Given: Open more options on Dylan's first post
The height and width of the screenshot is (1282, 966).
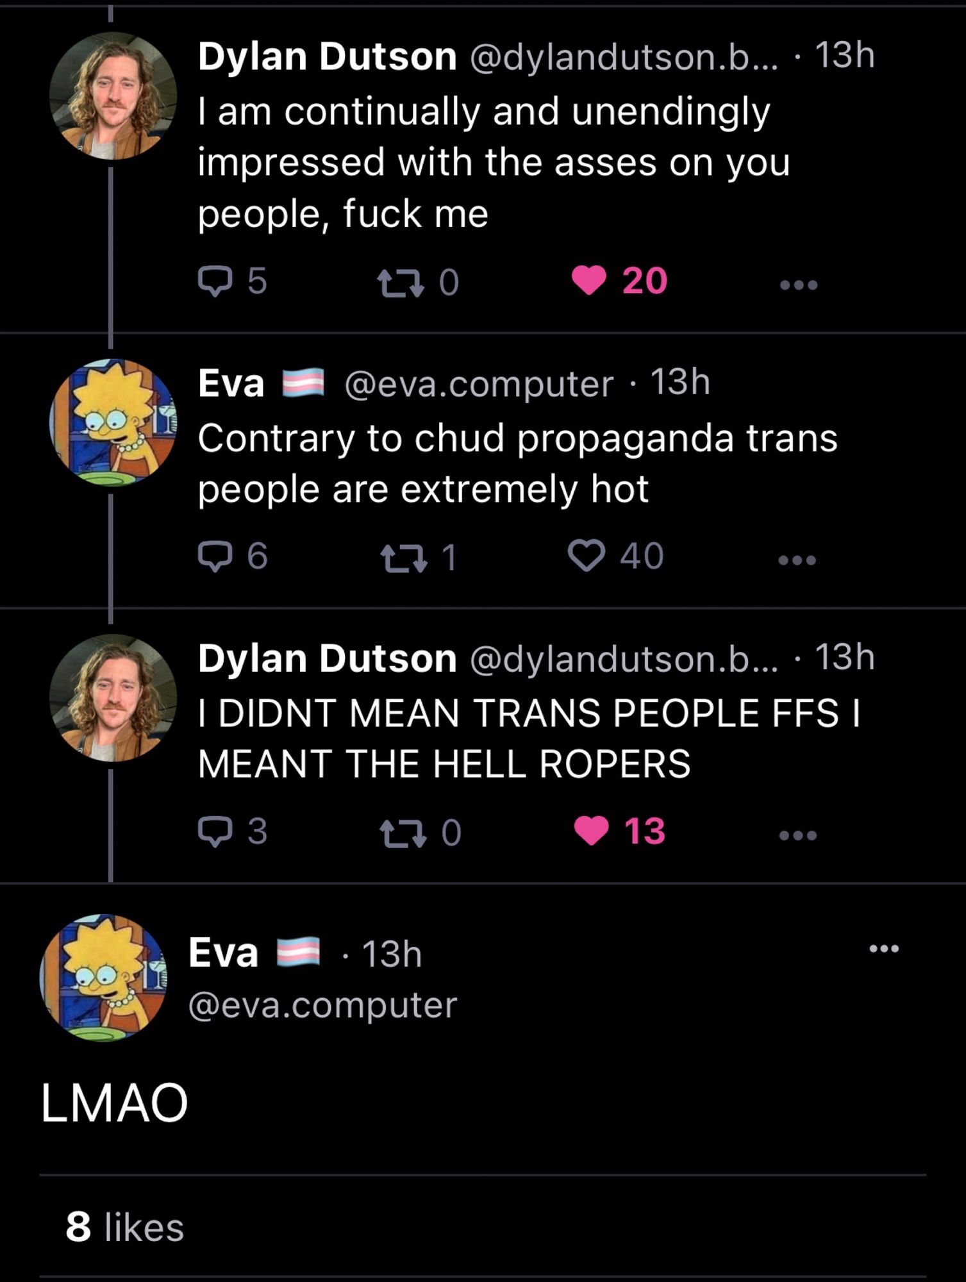Looking at the screenshot, I should 799,284.
